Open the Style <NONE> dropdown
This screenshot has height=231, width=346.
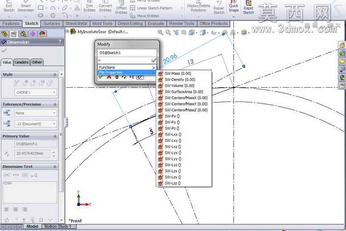35,93
